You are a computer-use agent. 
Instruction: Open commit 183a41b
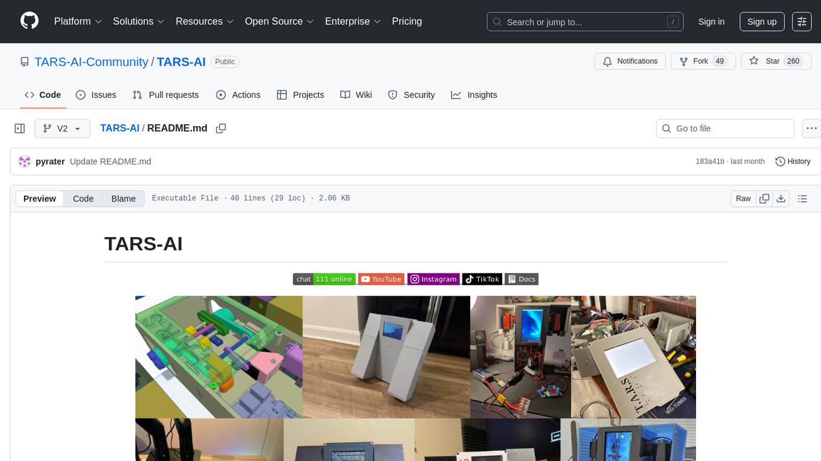point(710,162)
